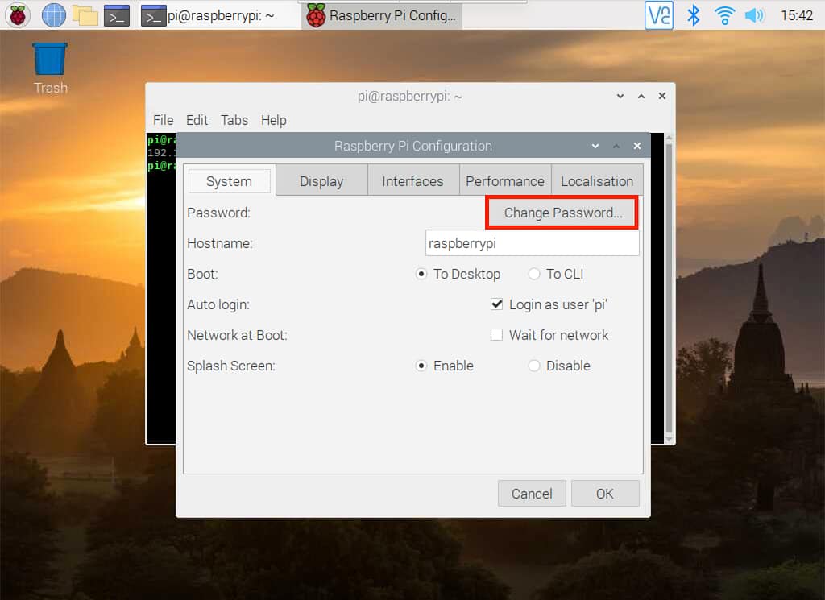Enable the Wait for network checkbox
825x600 pixels.
497,335
